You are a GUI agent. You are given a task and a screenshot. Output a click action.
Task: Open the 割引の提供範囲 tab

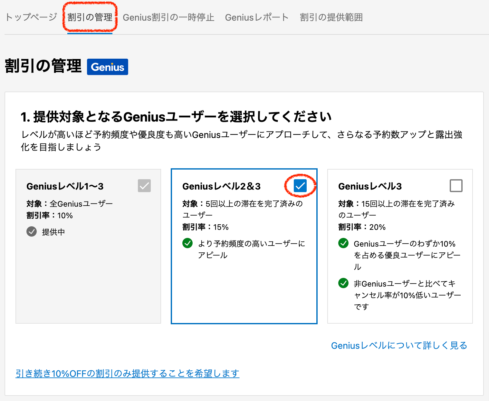pos(331,17)
